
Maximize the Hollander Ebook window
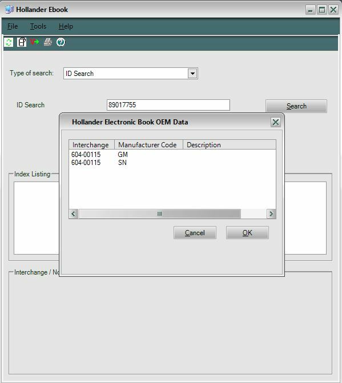coord(322,10)
